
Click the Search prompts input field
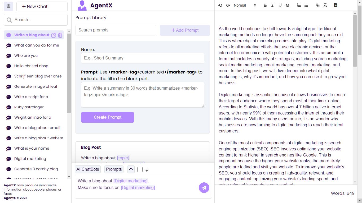[x=116, y=30]
